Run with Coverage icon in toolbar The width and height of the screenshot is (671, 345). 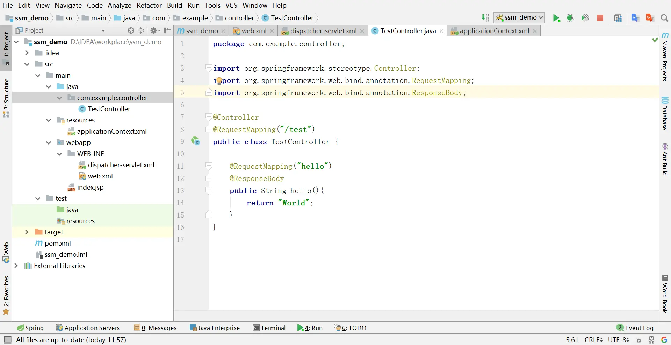pos(585,18)
